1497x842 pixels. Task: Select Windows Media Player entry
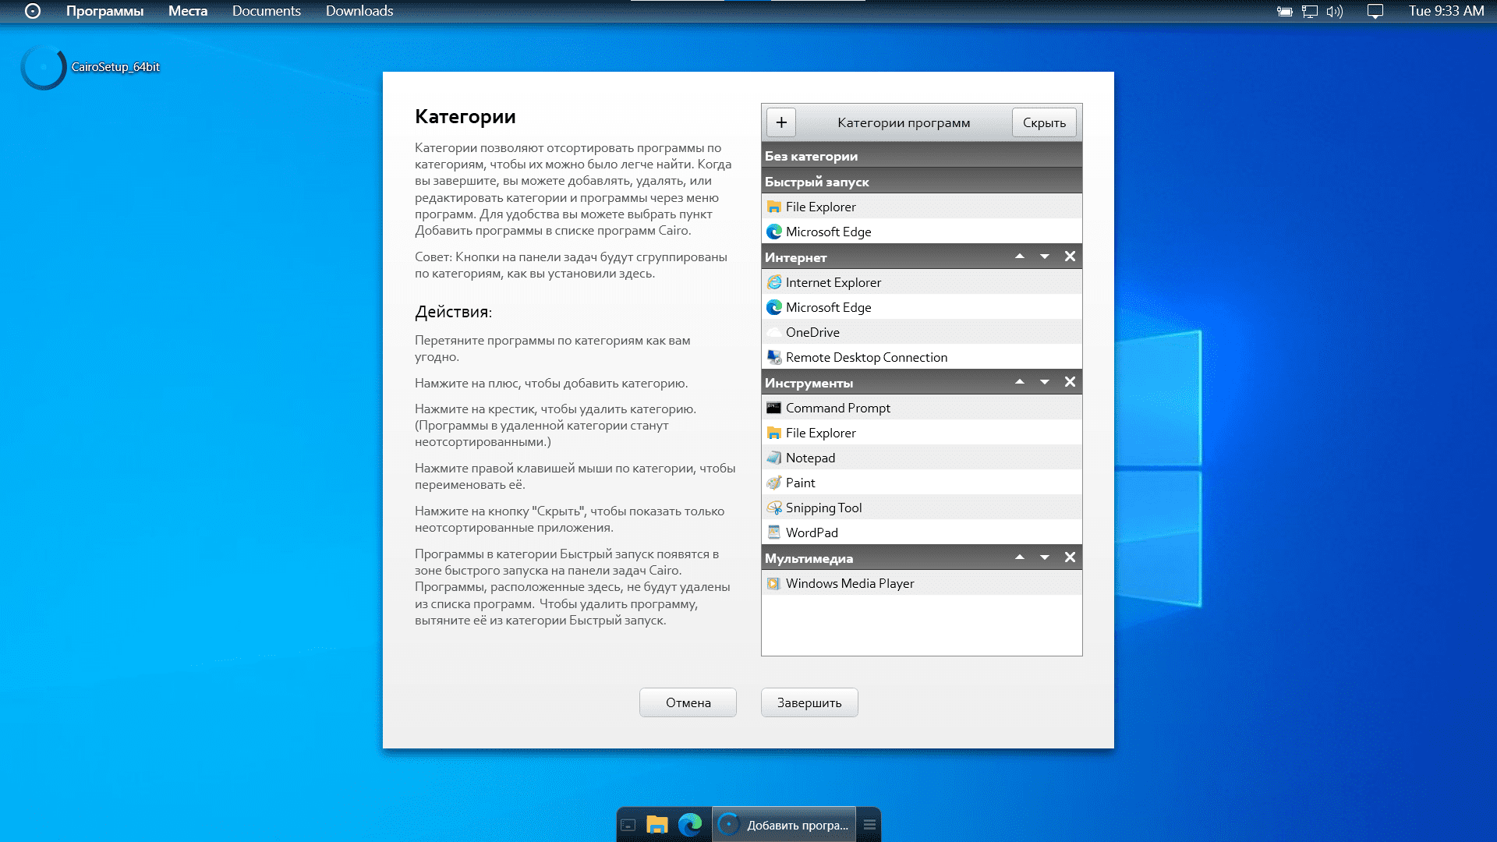click(849, 583)
